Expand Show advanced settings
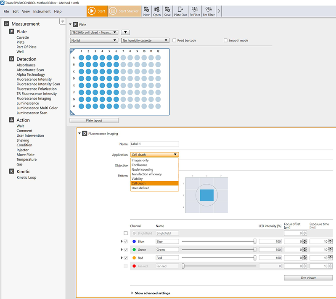 (x=152, y=293)
